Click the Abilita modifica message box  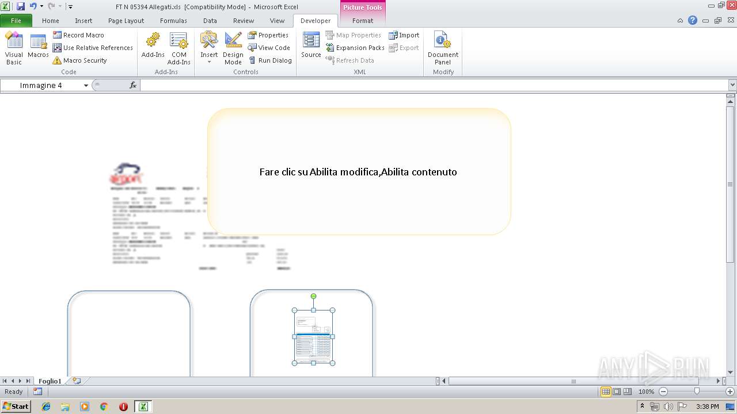click(359, 171)
